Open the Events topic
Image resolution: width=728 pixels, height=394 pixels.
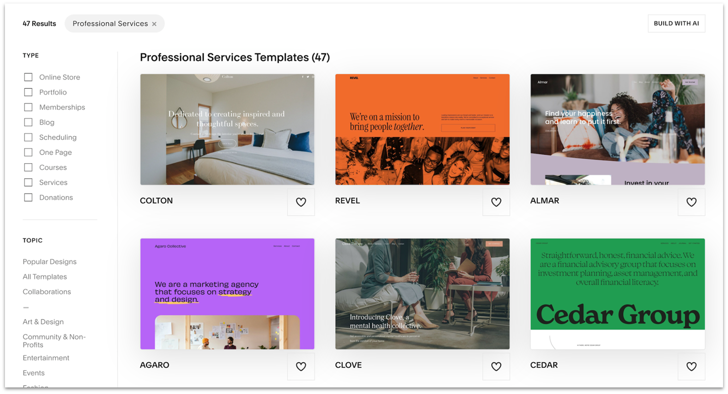point(34,373)
